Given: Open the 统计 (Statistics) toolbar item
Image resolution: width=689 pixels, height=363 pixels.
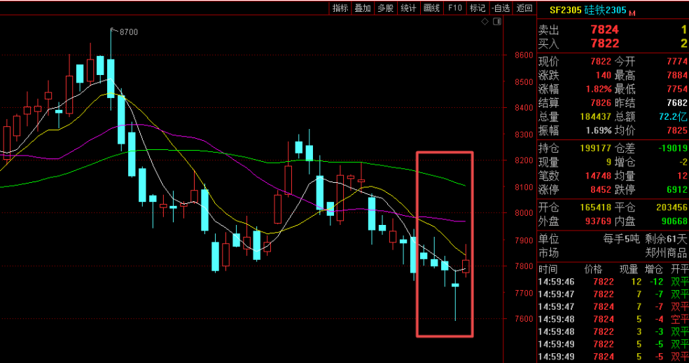Looking at the screenshot, I should [408, 8].
